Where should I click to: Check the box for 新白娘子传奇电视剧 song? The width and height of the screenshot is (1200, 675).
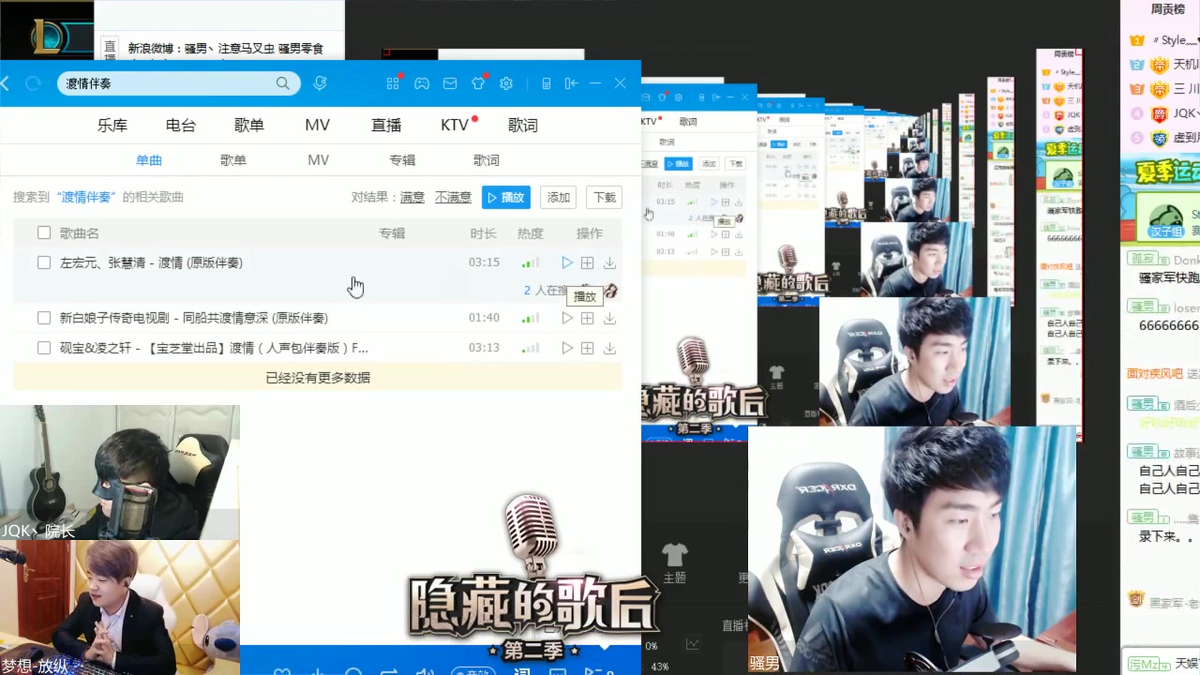44,318
